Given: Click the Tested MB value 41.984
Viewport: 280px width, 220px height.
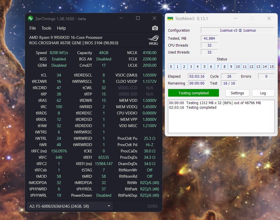Looking at the screenshot, I should click(x=209, y=38).
